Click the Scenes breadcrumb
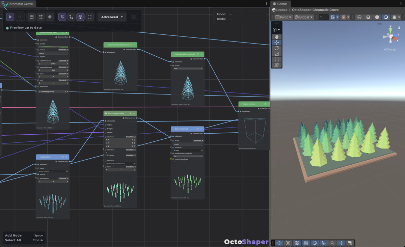 point(280,10)
